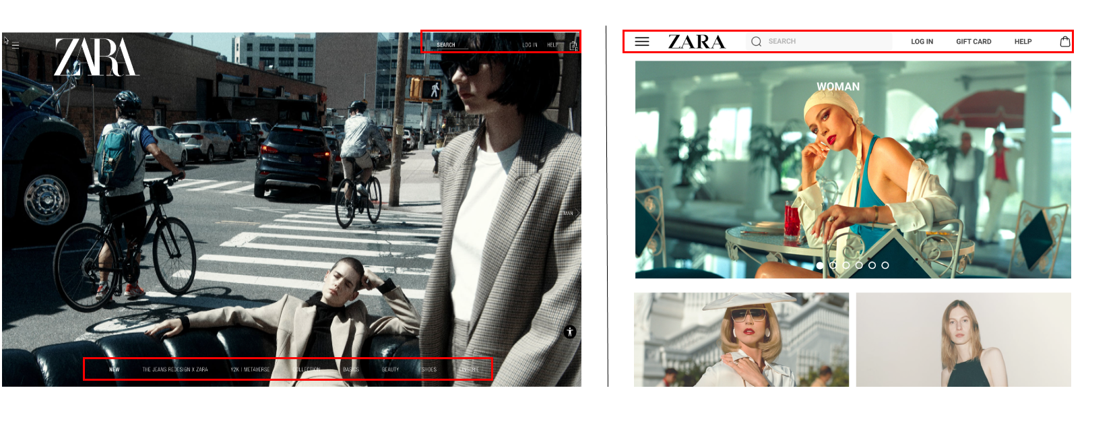Viewport: 1115px width, 436px height.
Task: Select the sixth, last carousel dot
Action: [885, 266]
